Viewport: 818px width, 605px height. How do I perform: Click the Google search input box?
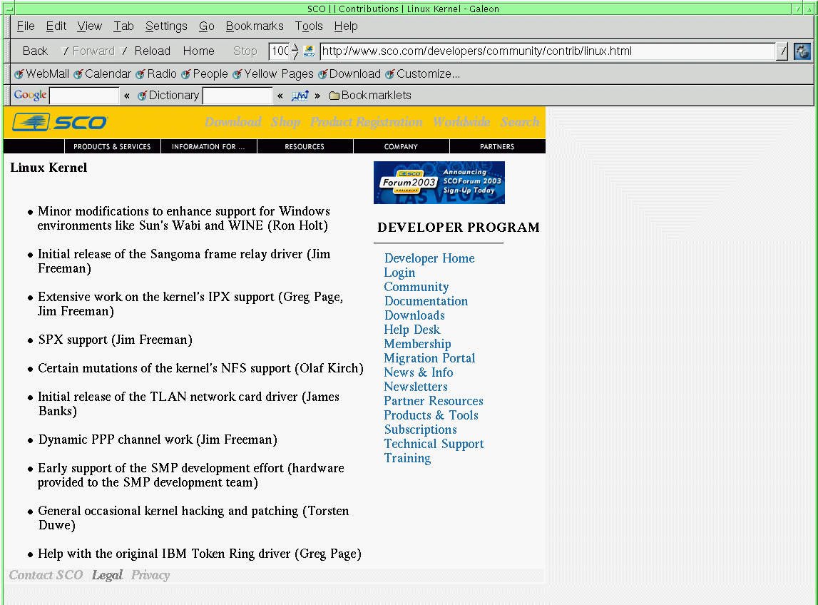click(84, 96)
